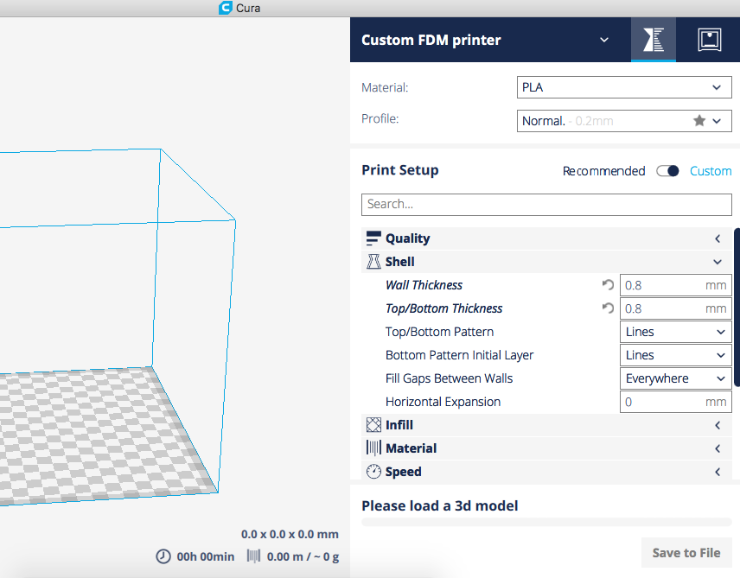Click the Shell category icon
This screenshot has height=578, width=740.
pos(373,262)
